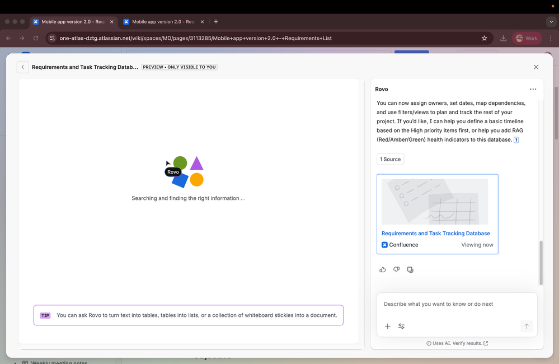Image resolution: width=559 pixels, height=364 pixels.
Task: Click the Confluence logo beside the source
Action: click(384, 245)
